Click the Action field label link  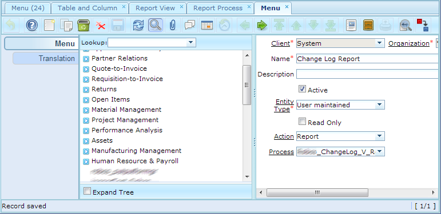point(284,136)
